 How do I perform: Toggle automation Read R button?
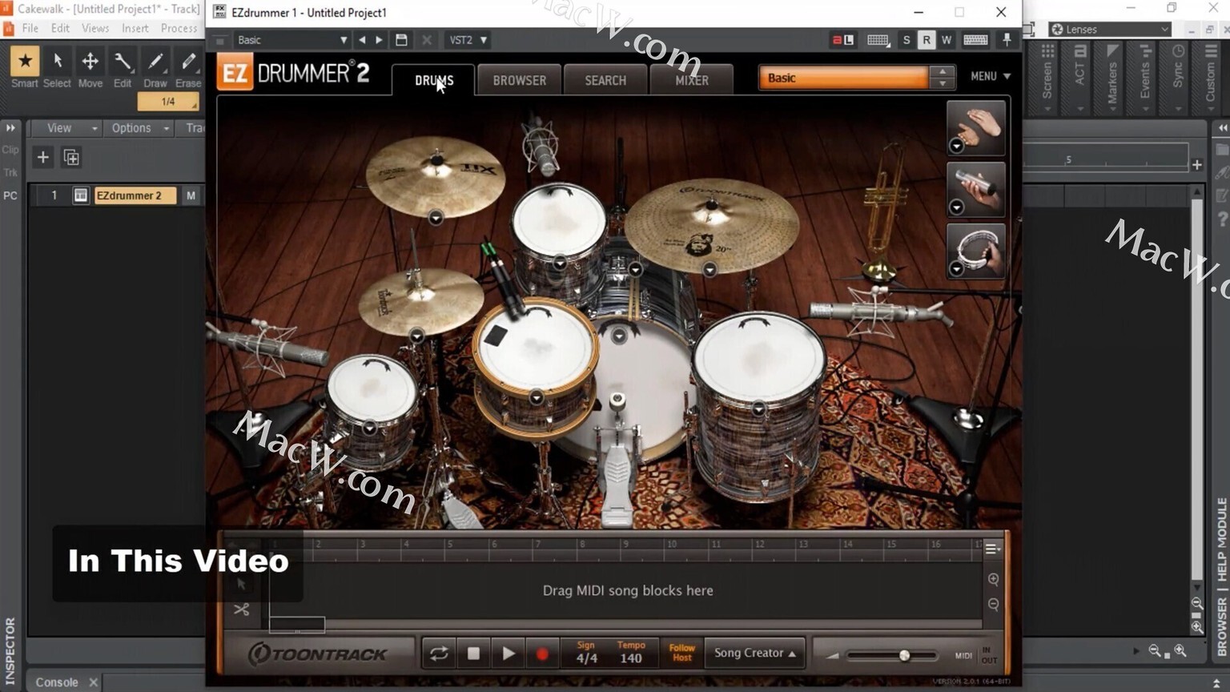click(x=927, y=40)
